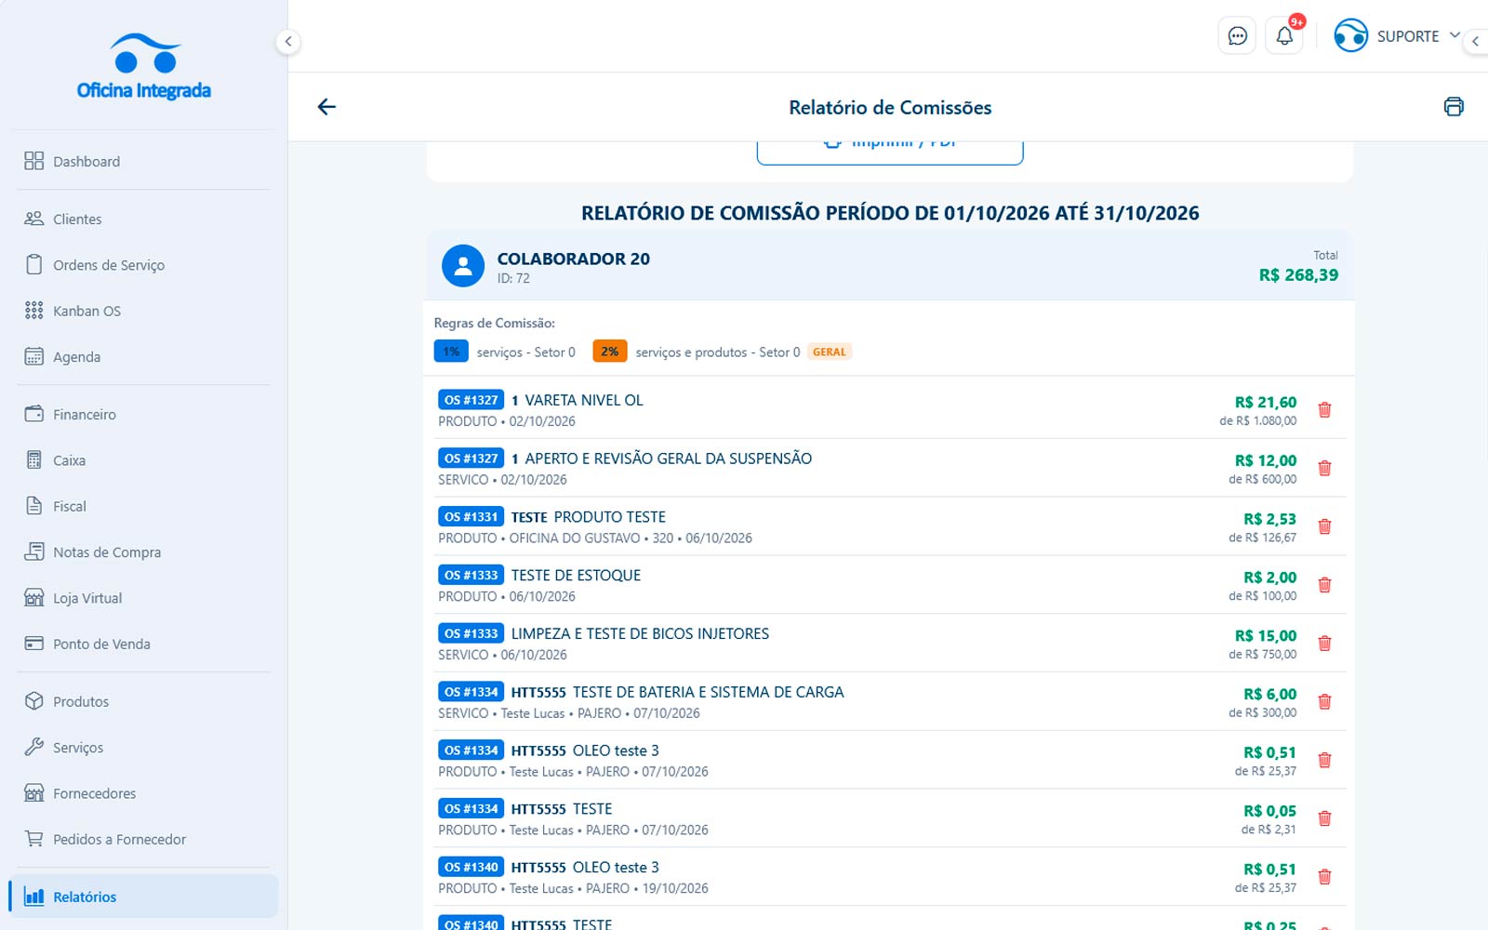Delete the LIMPEZA E TESTE DE BICOS commission
The width and height of the screenshot is (1488, 930).
(x=1325, y=644)
